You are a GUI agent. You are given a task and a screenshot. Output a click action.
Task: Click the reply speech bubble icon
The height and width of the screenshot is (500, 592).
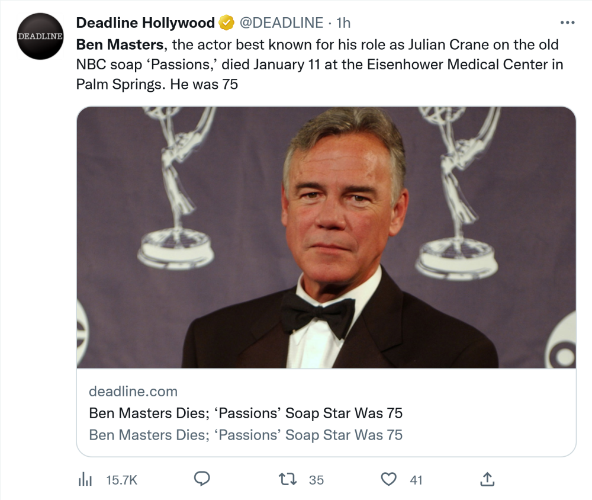pos(202,479)
